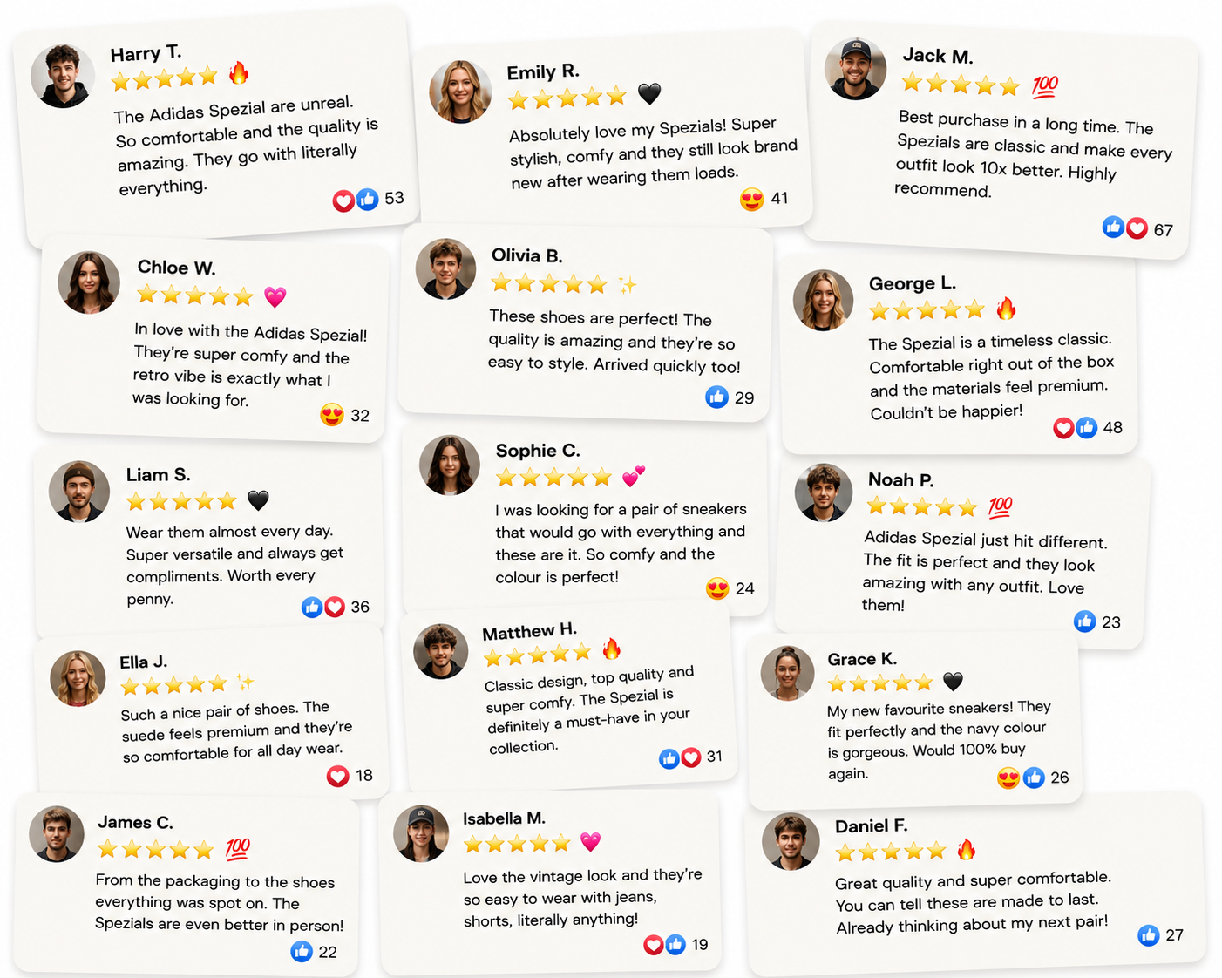Click the pink heart beside Chloe W.'s rating
This screenshot has width=1222, height=978.
pos(275,297)
